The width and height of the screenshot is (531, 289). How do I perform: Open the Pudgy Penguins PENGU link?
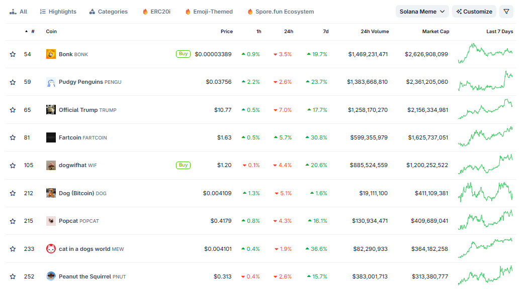(90, 82)
